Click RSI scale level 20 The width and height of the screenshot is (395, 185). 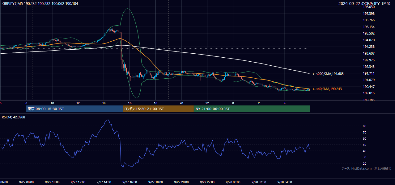[364, 163]
